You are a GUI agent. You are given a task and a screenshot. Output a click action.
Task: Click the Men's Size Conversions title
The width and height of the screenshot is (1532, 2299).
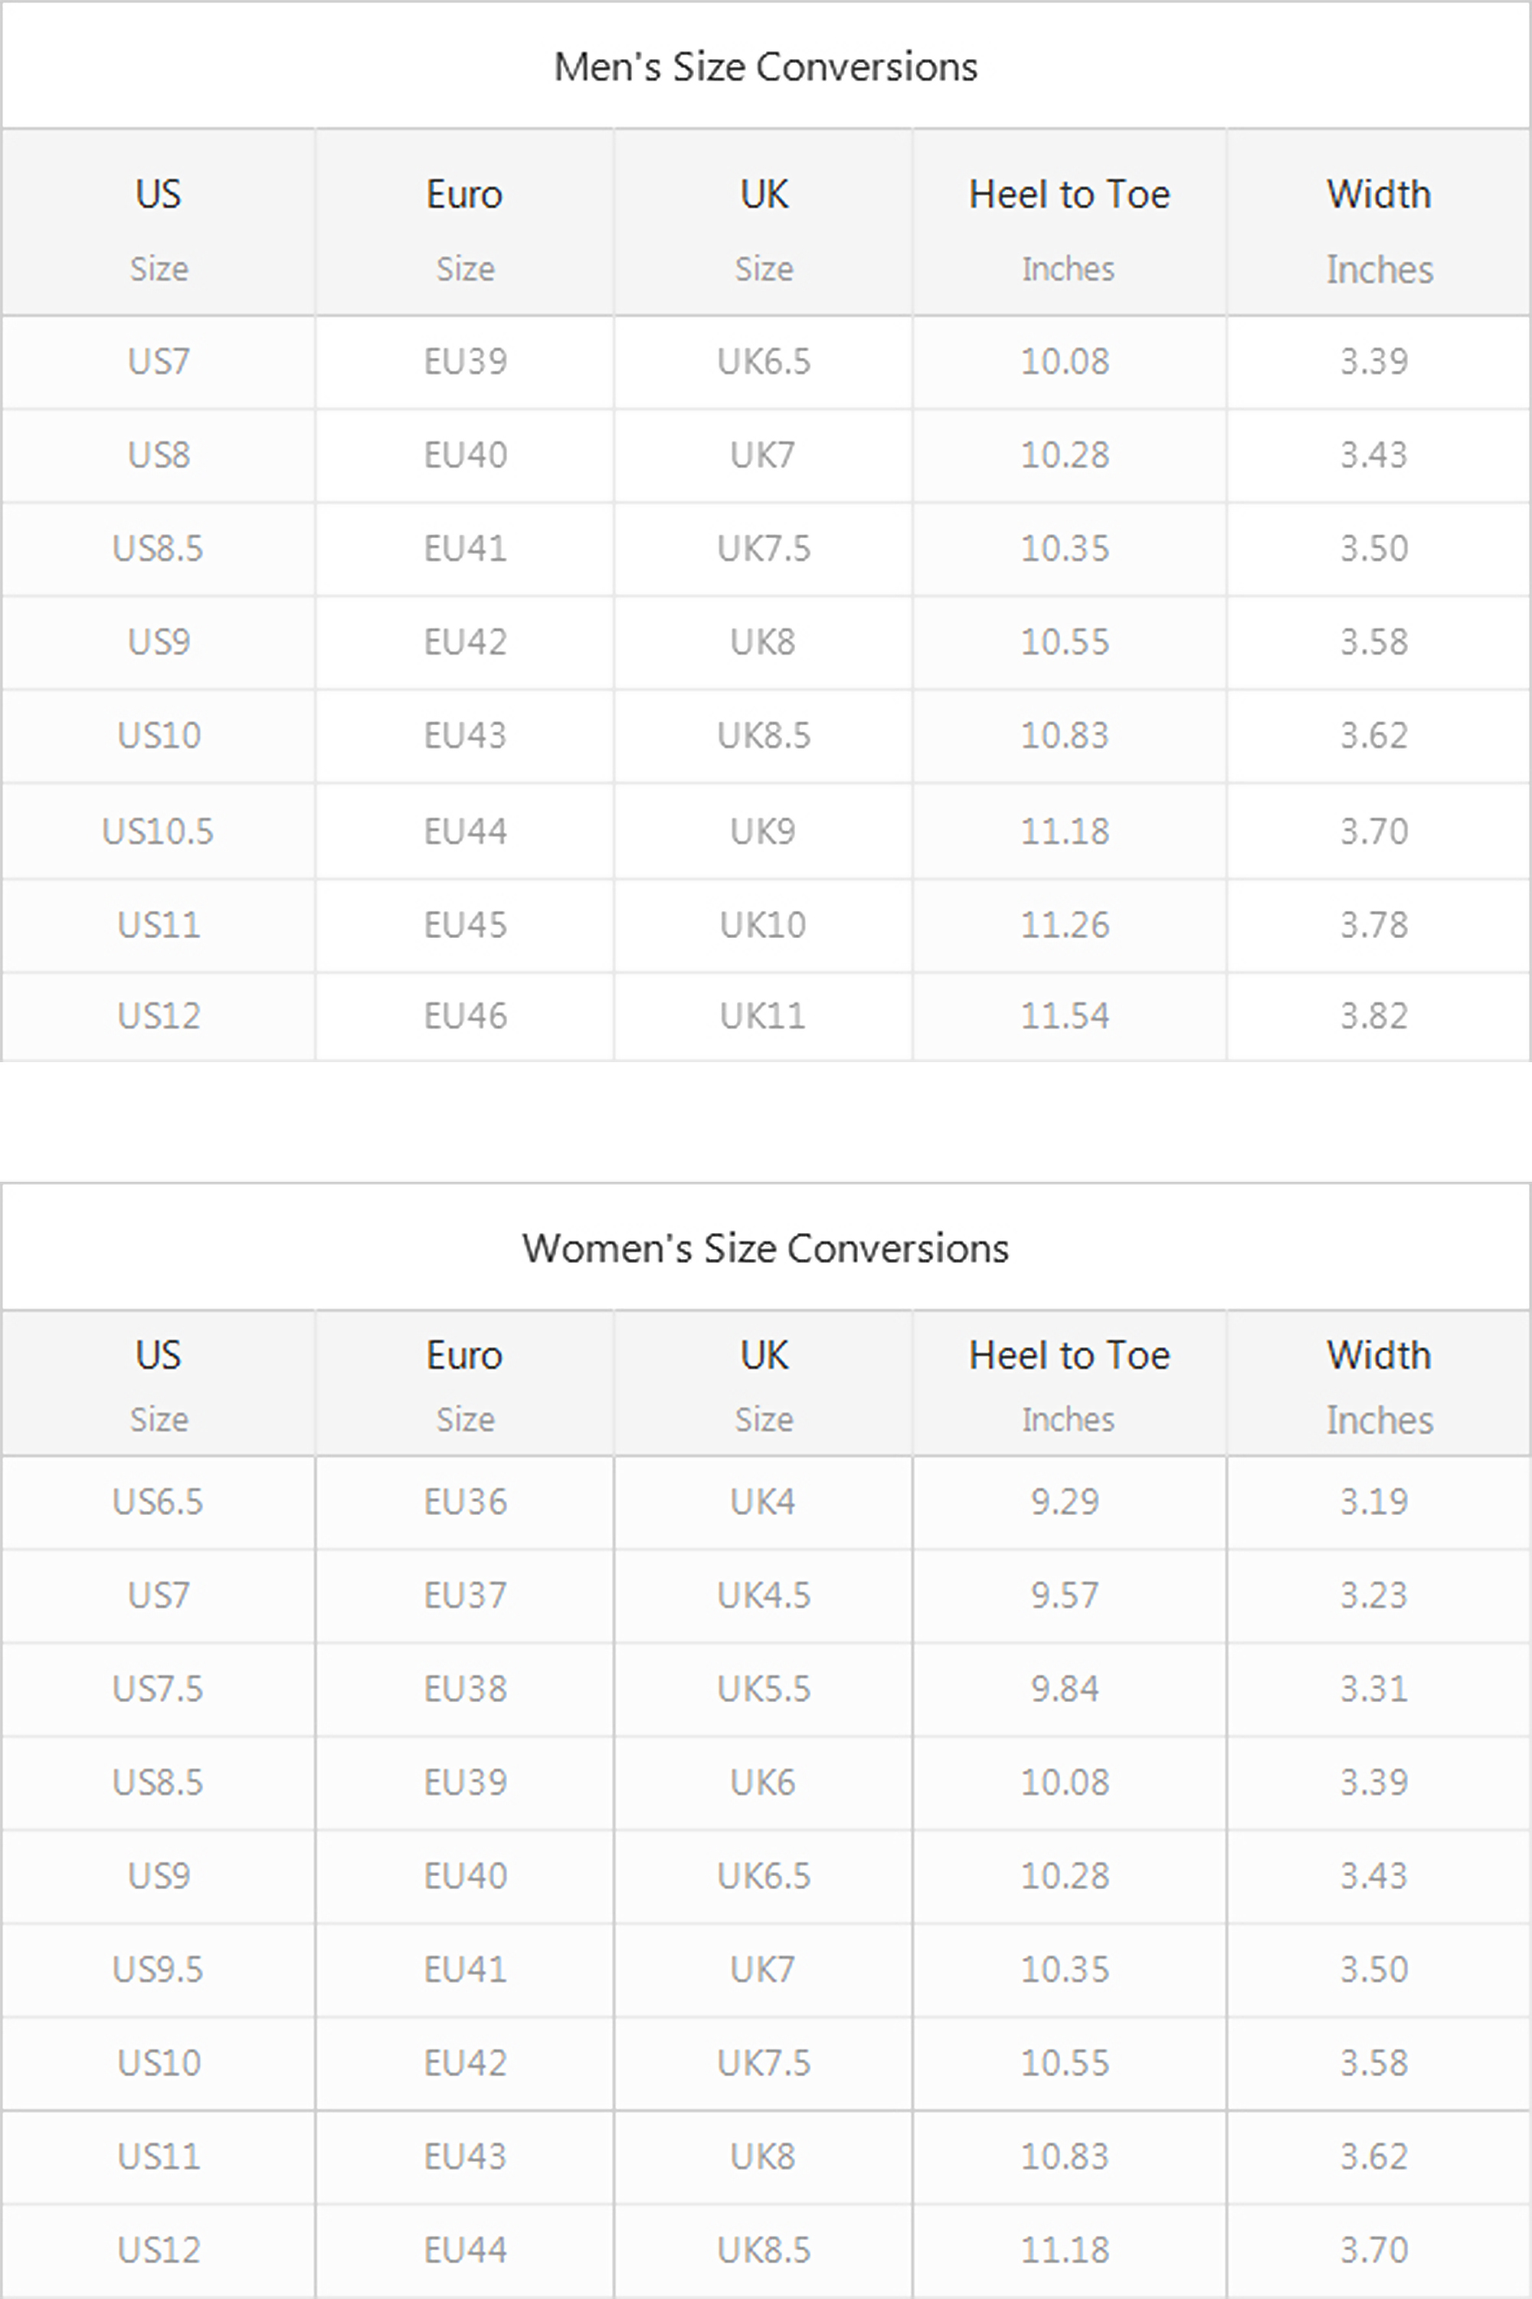coord(765,67)
